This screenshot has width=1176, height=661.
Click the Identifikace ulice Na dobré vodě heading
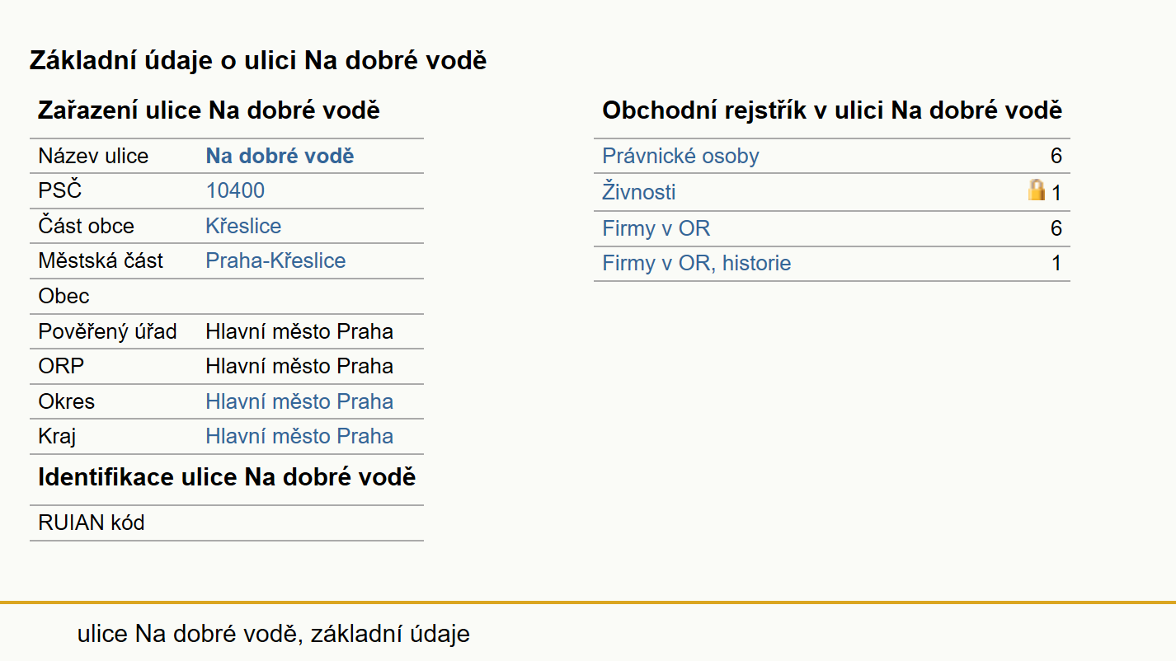click(227, 477)
